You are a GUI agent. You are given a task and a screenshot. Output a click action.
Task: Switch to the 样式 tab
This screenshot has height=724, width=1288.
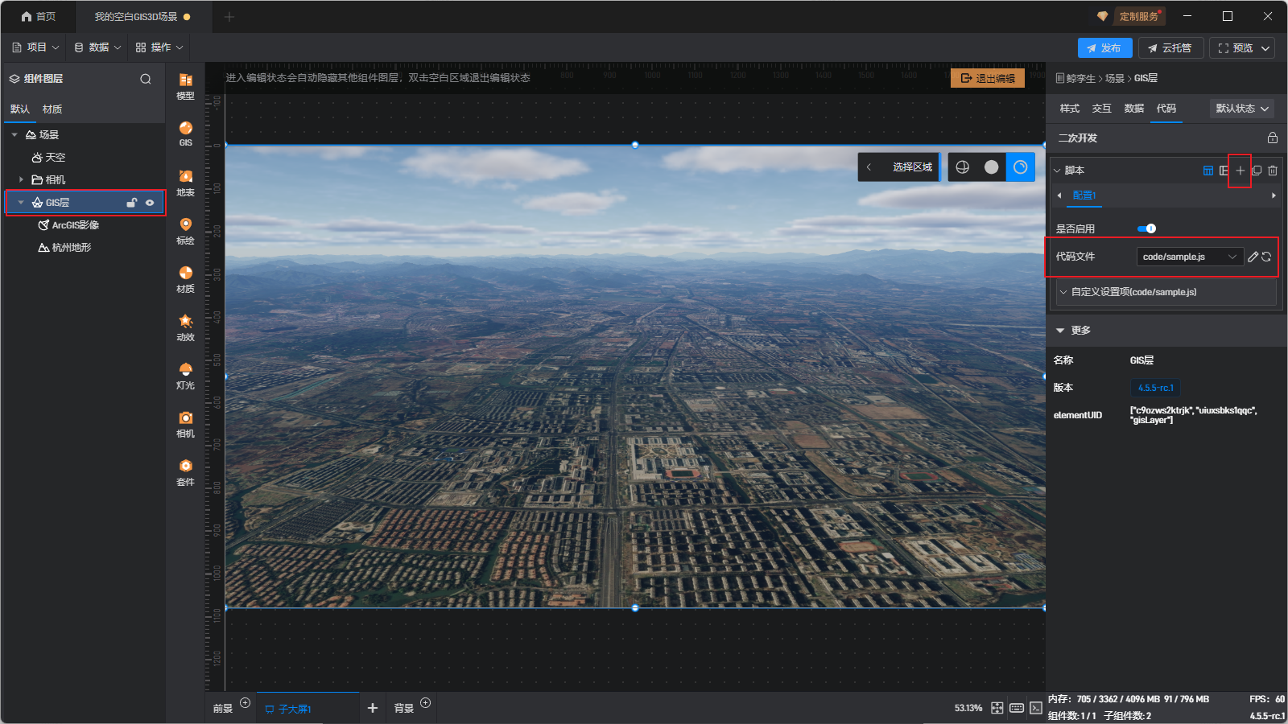pos(1069,109)
